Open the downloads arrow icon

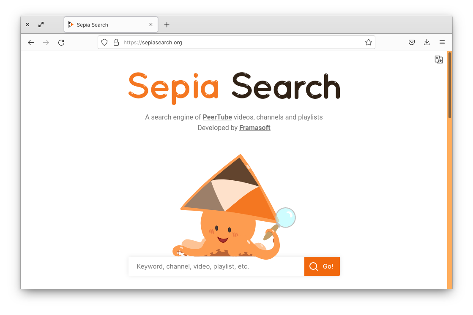tap(427, 42)
